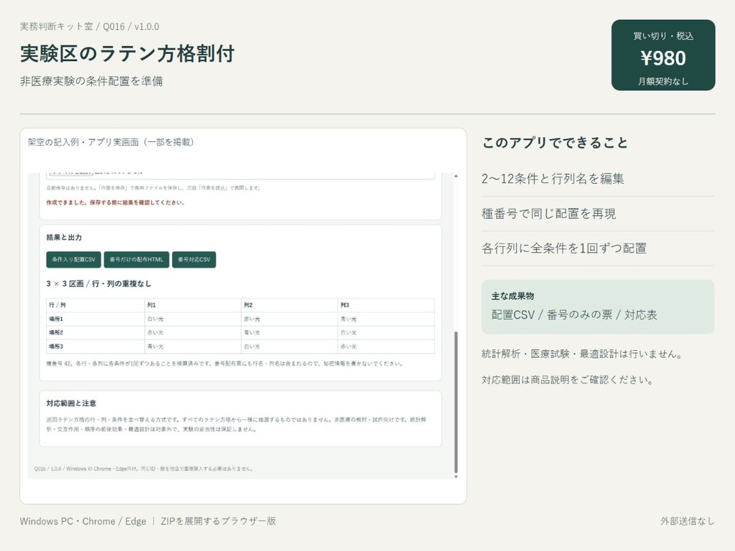Click the 買い切り・税込 label in price badge
The height and width of the screenshot is (551, 735).
663,36
